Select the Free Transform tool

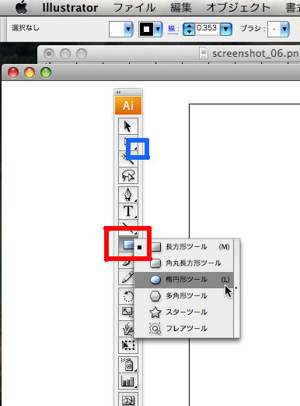pos(128,345)
